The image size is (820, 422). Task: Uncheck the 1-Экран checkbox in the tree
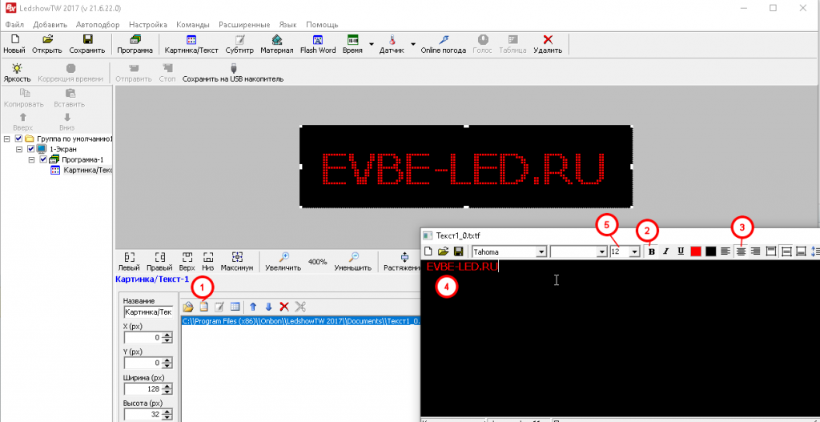coord(31,149)
